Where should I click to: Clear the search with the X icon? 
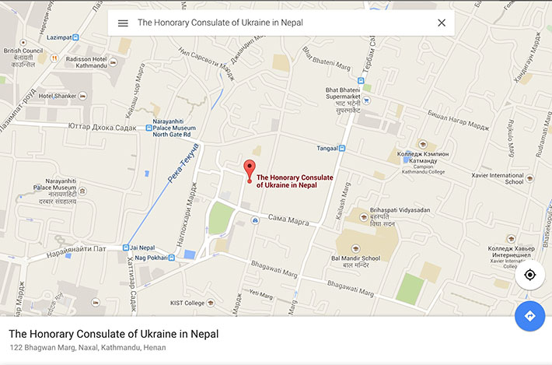pos(442,23)
